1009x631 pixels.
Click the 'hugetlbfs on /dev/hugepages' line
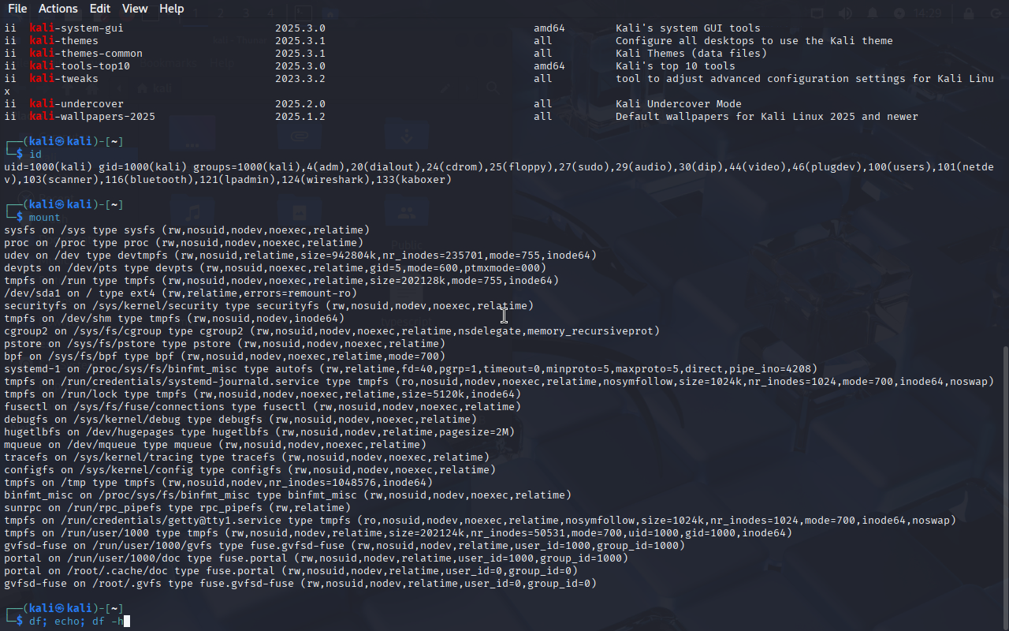pyautogui.click(x=259, y=432)
